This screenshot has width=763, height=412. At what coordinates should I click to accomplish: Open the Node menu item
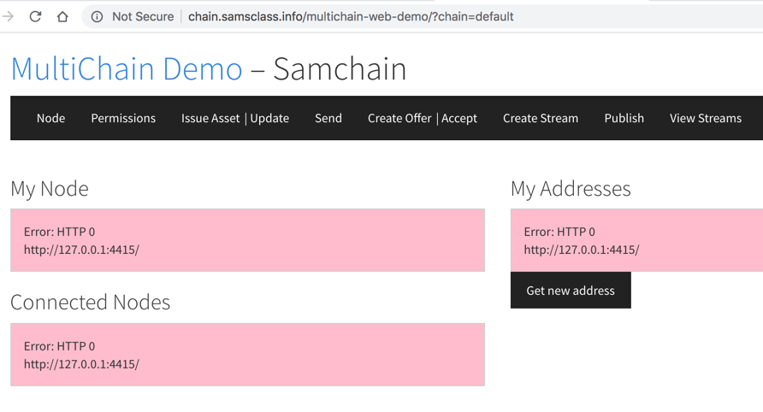coord(50,118)
